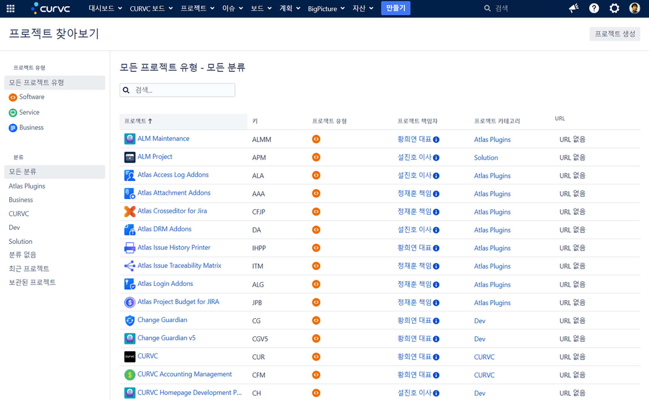Click the feedback megaphone icon
Viewport: 649px width, 400px height.
point(573,8)
